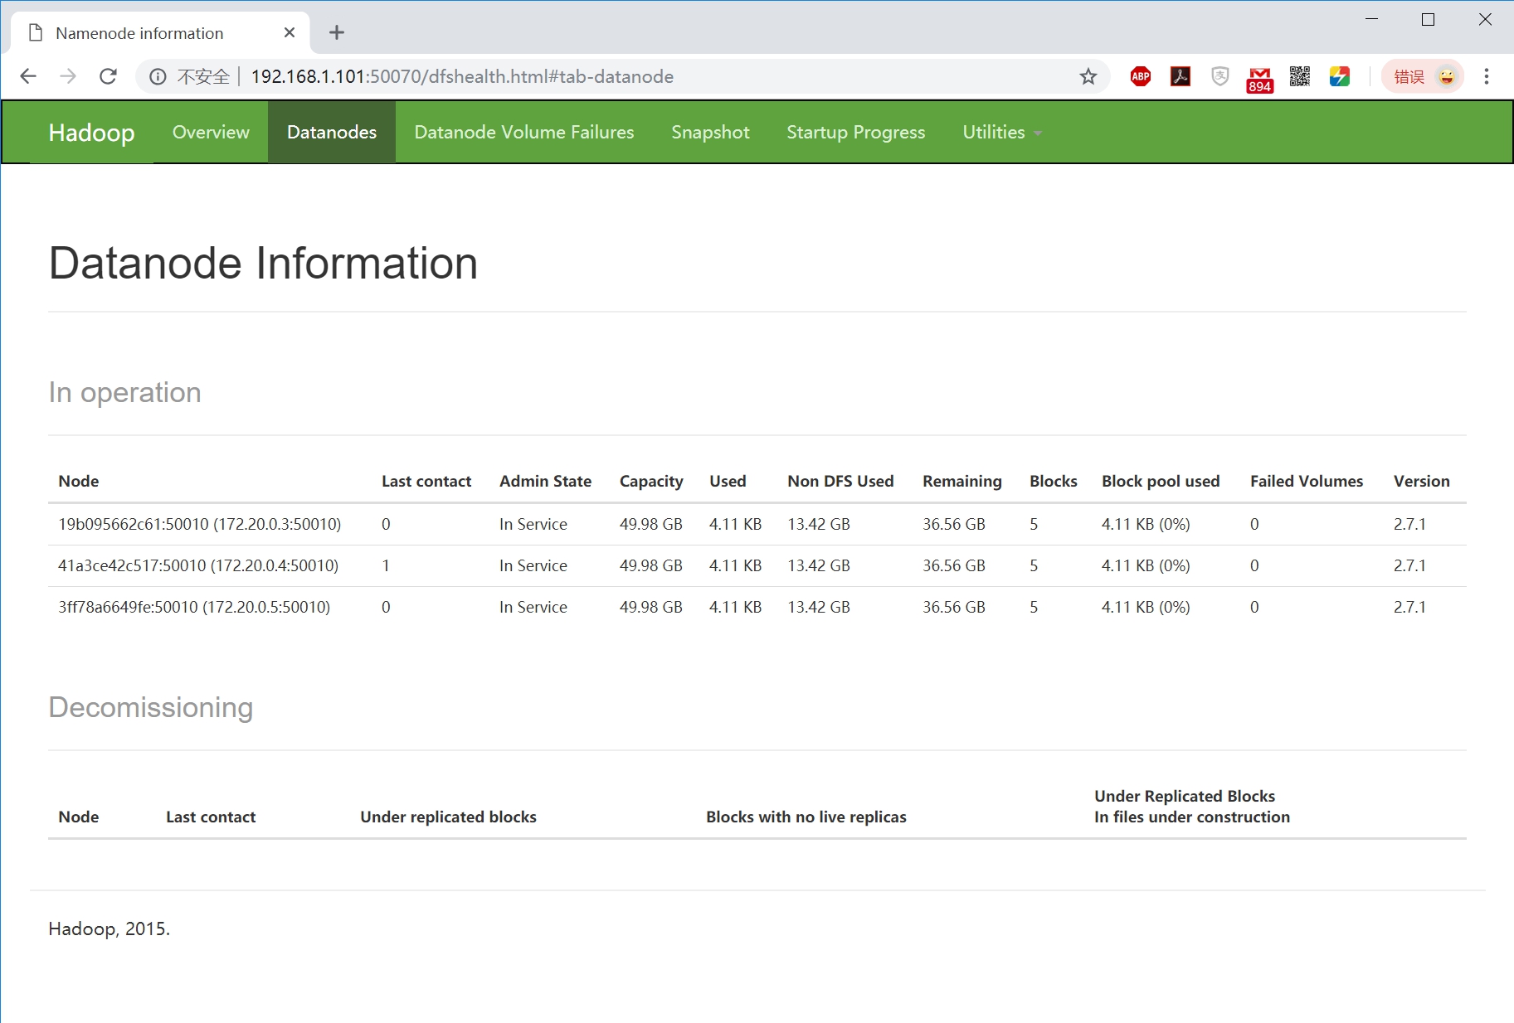
Task: Select the Namenode information tab
Action: 160,33
